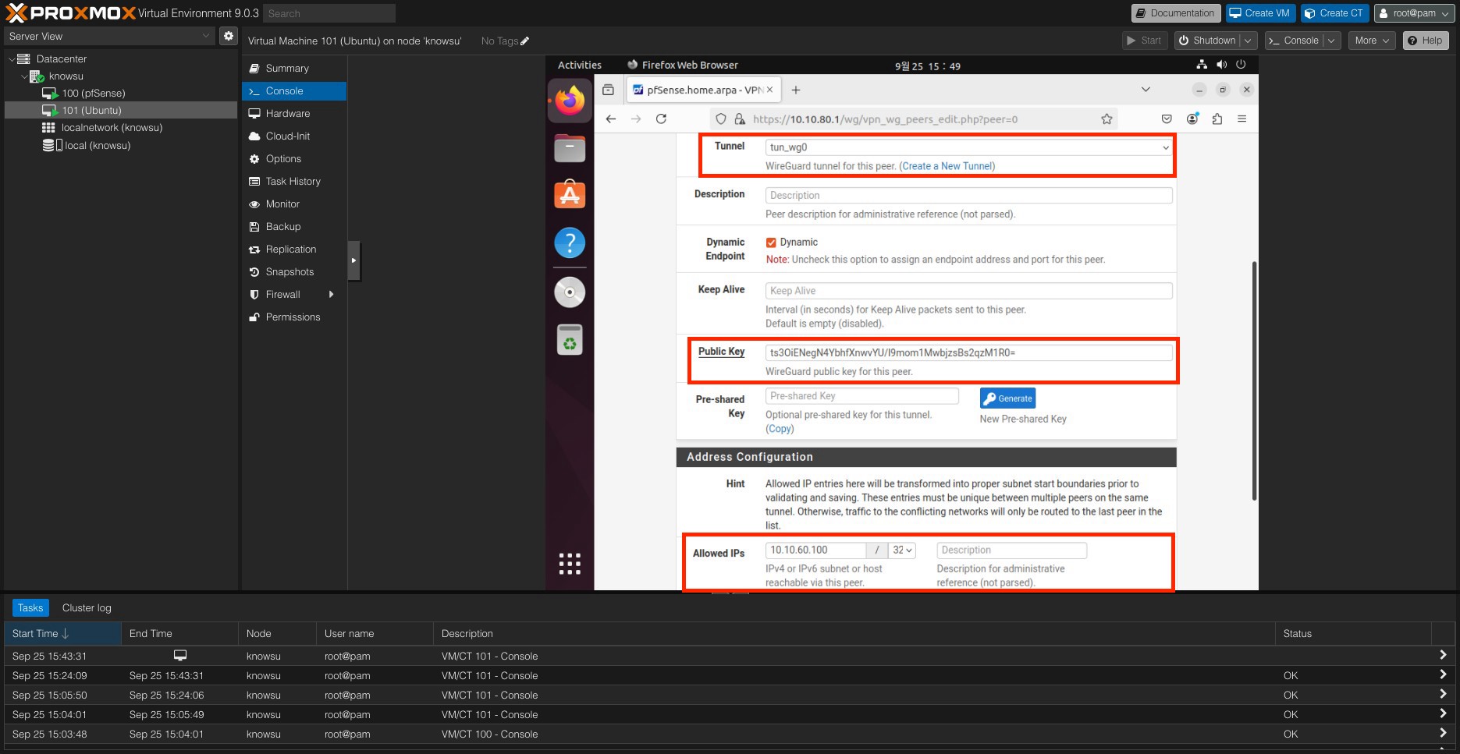Open Hardware in VM menu
This screenshot has width=1460, height=754.
pyautogui.click(x=294, y=114)
